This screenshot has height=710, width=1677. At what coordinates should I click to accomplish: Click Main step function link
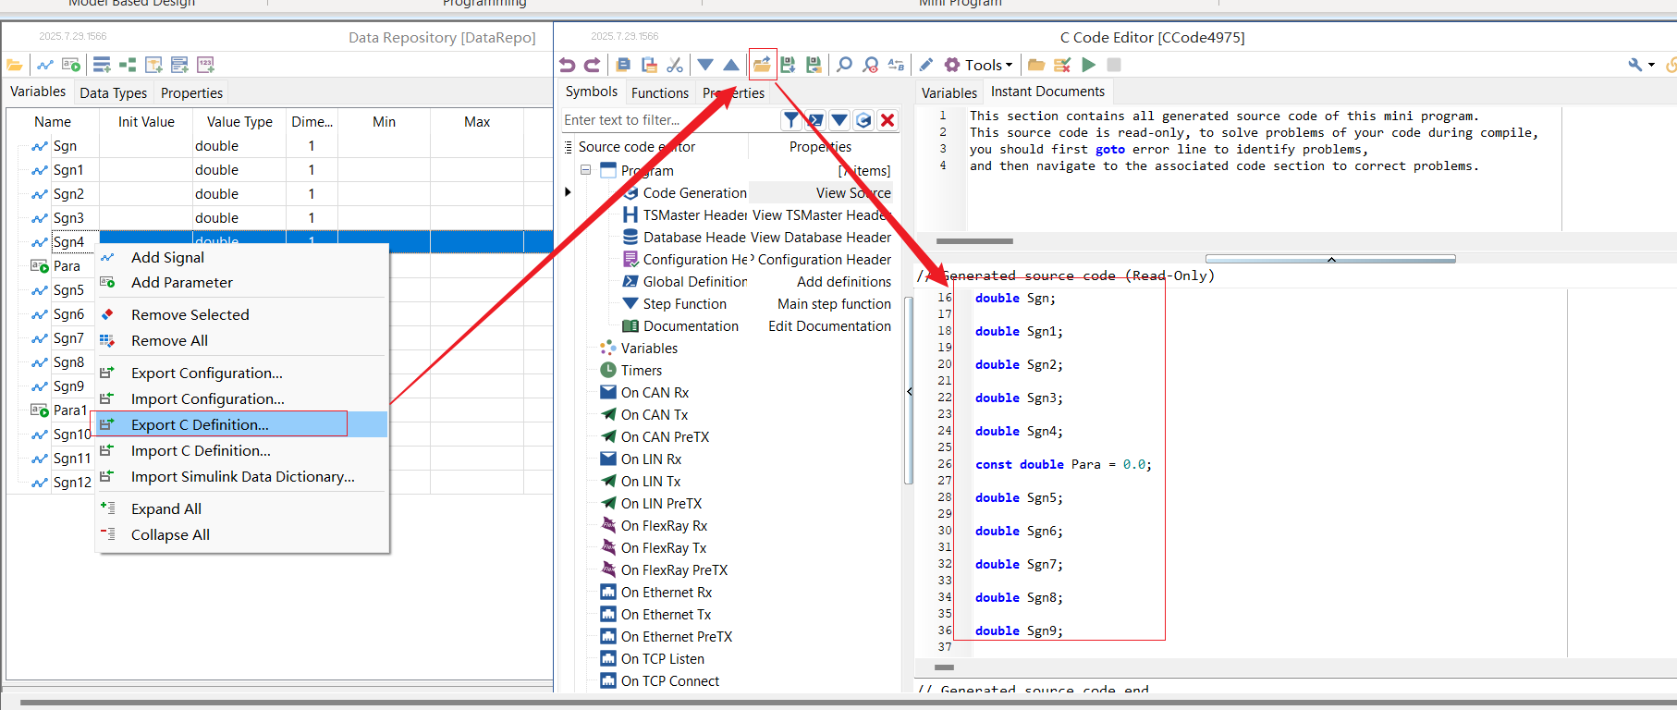pos(834,304)
